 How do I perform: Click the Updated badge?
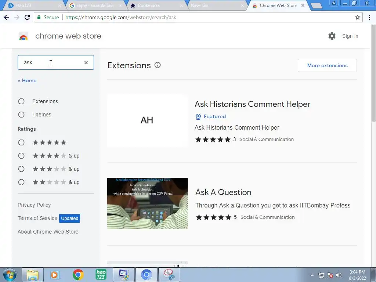[x=69, y=218]
